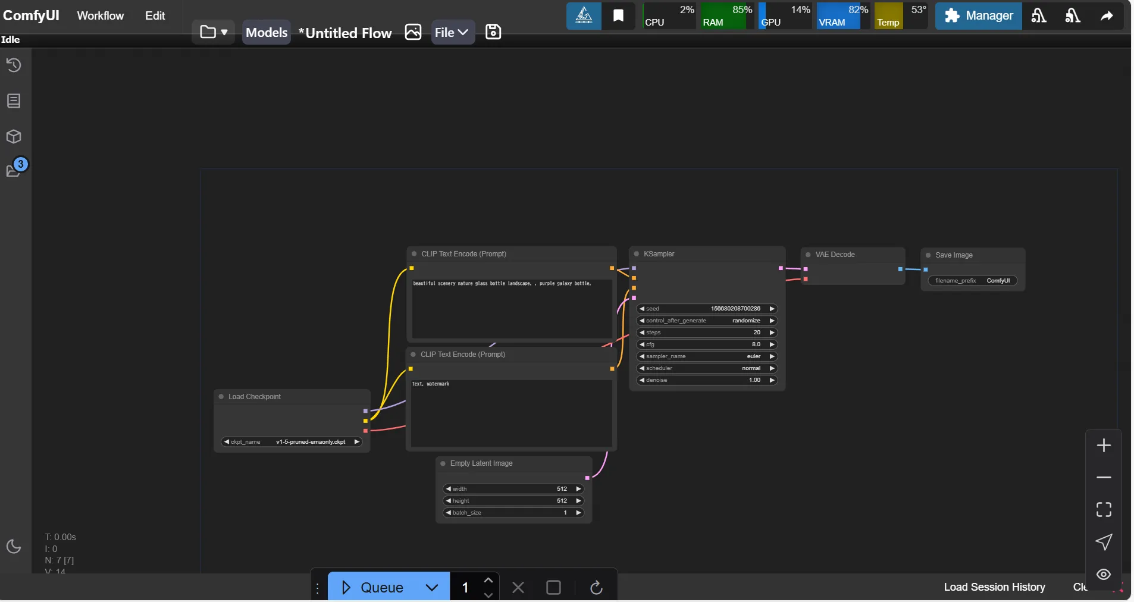Screen dimensions: 1134x602
Task: Expand the Queue options dropdown arrow
Action: 432,588
